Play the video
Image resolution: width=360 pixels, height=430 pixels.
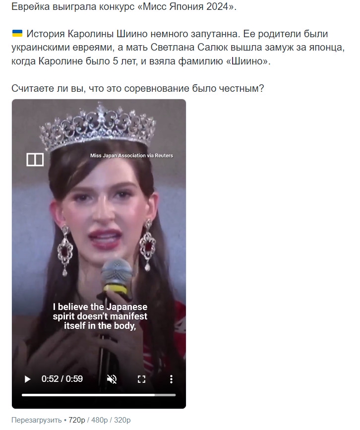click(x=27, y=379)
